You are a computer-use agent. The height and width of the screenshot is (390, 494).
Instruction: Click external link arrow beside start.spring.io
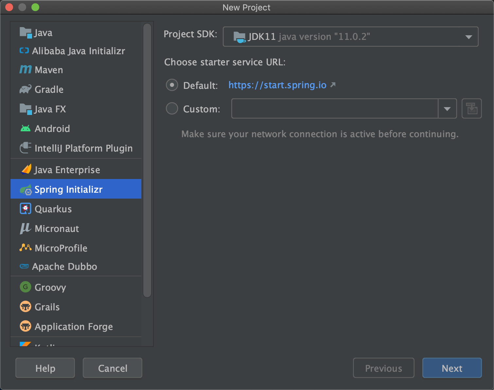click(x=333, y=85)
